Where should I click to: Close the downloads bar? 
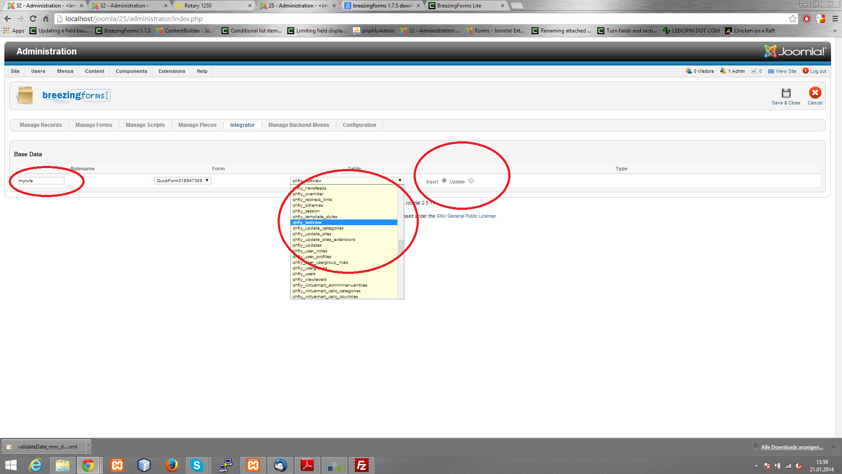tap(834, 447)
